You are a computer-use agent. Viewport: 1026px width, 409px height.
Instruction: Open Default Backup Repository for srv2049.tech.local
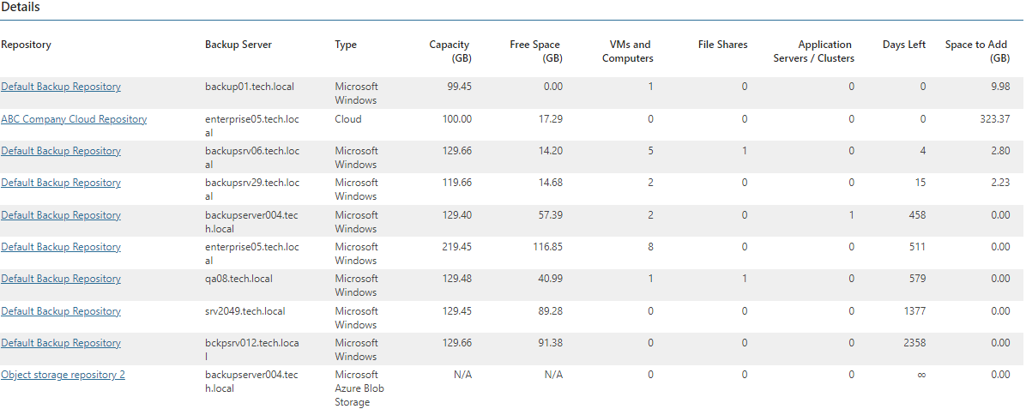[x=61, y=311]
